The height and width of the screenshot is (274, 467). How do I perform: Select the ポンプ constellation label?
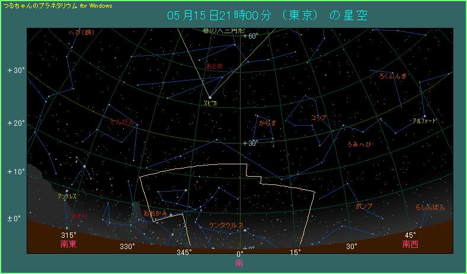tap(364, 206)
